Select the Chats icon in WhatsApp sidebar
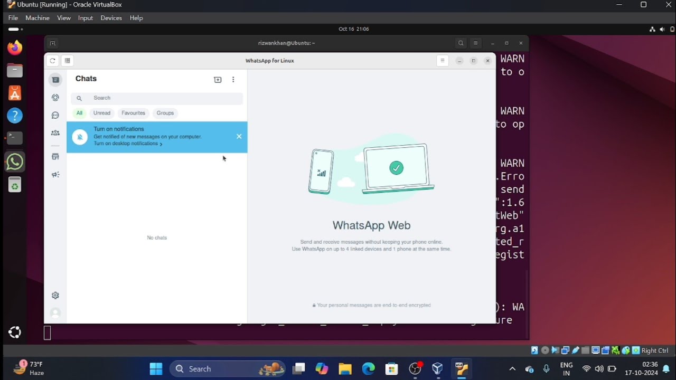 click(x=55, y=80)
